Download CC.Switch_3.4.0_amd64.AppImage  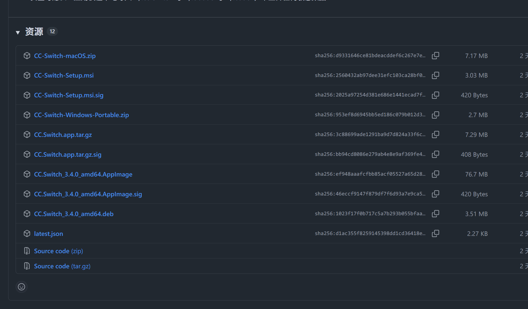[83, 175]
